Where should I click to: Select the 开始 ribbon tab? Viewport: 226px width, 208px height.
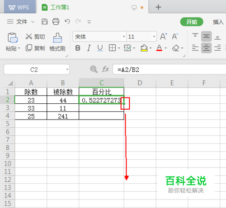pyautogui.click(x=192, y=22)
